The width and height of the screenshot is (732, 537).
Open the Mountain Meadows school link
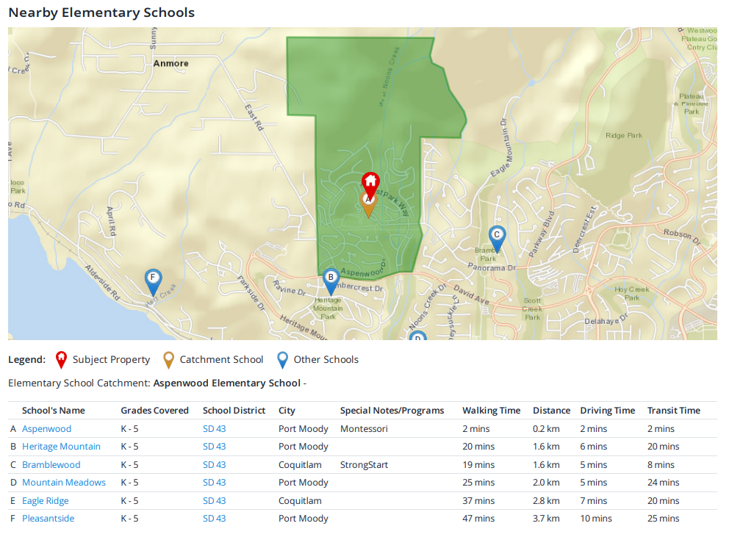pyautogui.click(x=64, y=483)
